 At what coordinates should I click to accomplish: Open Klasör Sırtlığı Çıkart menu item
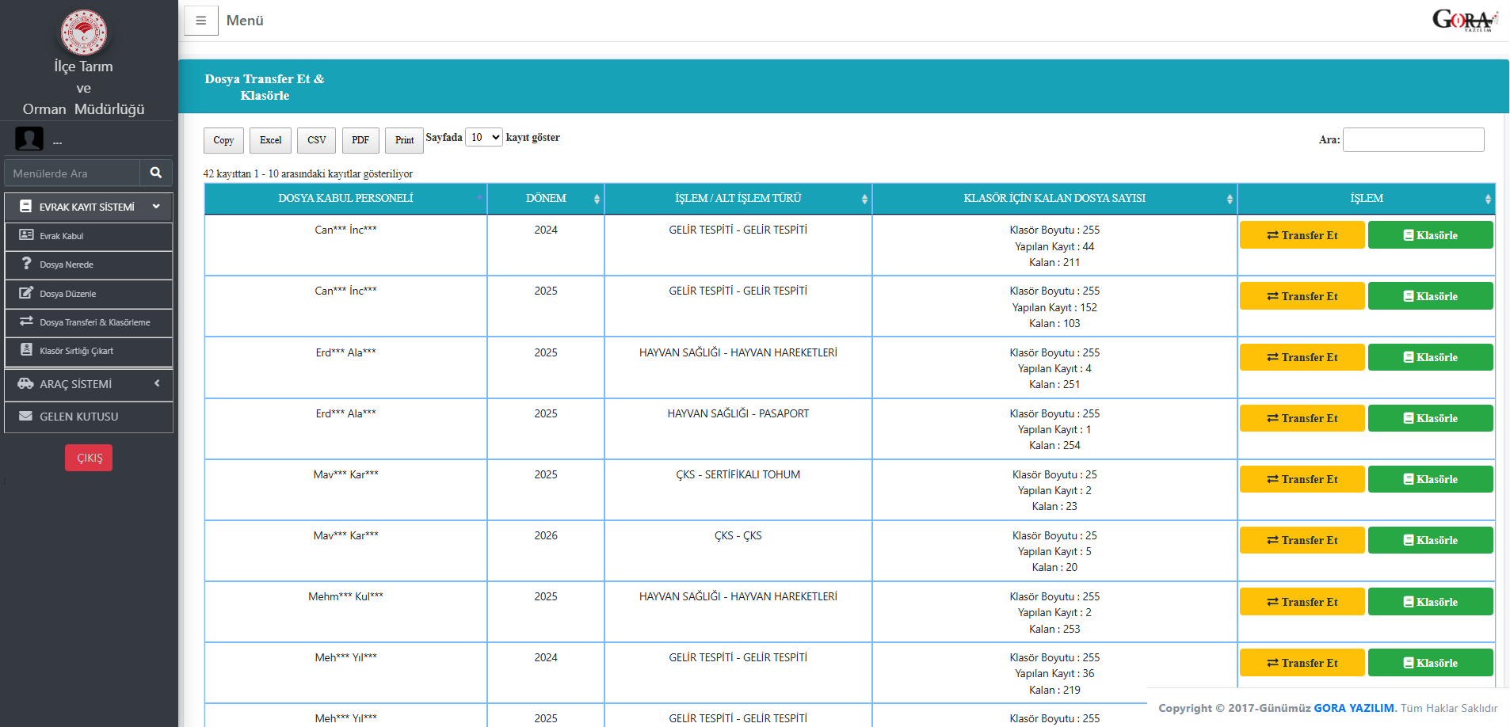77,351
